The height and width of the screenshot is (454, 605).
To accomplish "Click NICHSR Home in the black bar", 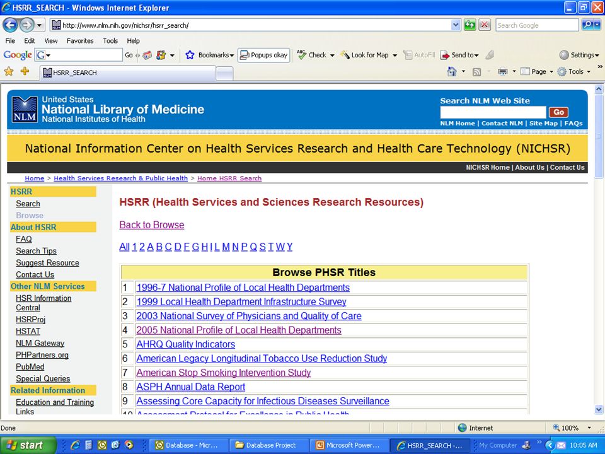I will pos(488,168).
